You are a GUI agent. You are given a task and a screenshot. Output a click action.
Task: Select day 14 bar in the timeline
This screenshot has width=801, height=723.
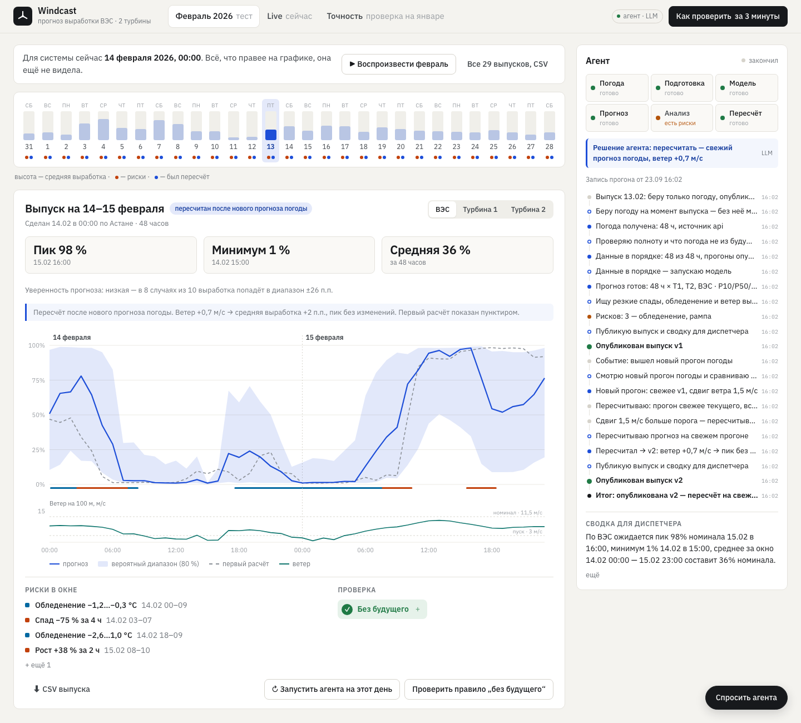(x=289, y=131)
